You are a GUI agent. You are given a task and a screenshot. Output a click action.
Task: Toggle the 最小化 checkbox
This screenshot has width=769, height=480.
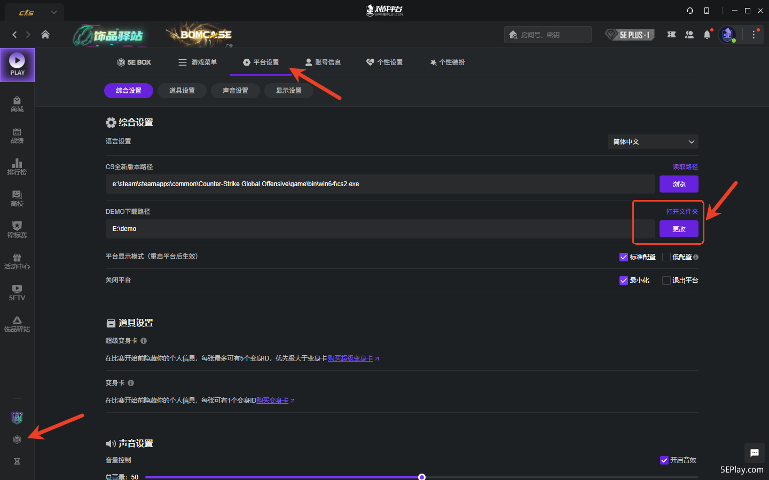[623, 281]
